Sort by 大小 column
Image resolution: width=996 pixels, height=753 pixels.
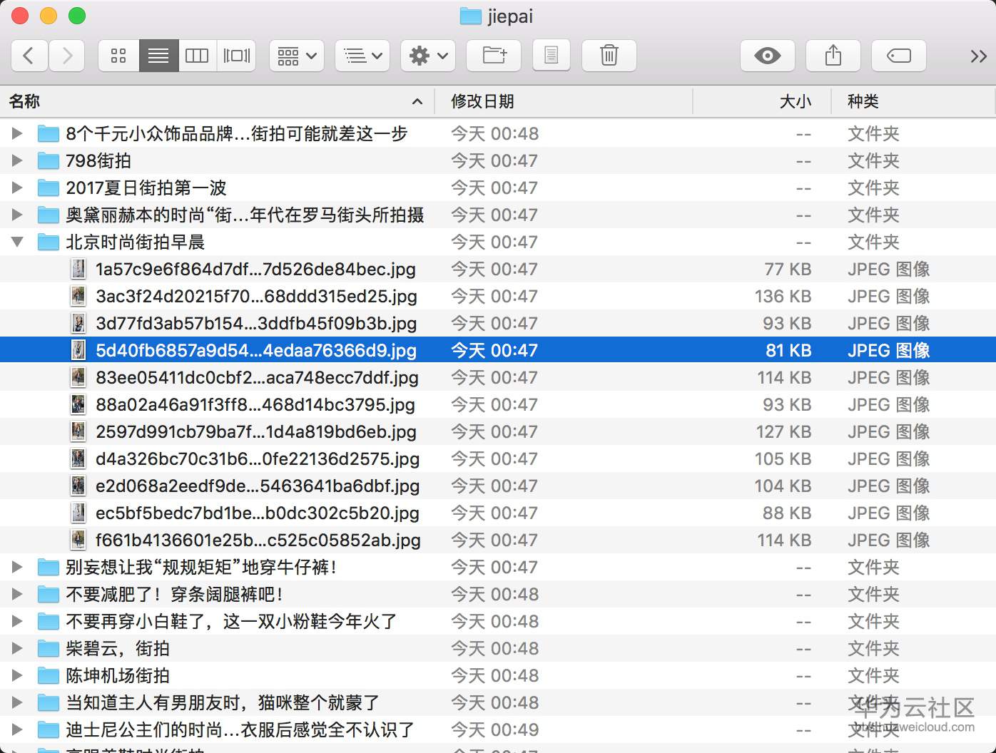point(762,101)
